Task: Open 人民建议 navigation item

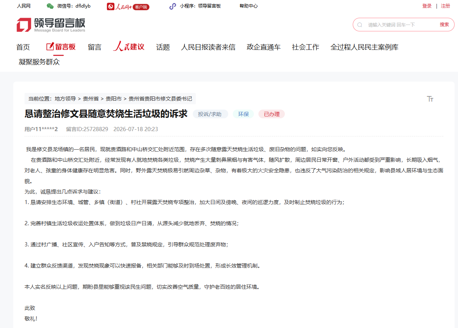Action: (129, 46)
